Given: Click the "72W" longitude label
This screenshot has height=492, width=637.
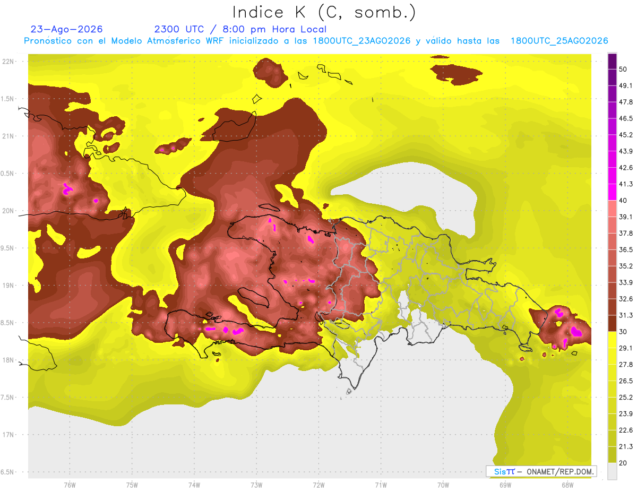Looking at the screenshot, I should 318,485.
